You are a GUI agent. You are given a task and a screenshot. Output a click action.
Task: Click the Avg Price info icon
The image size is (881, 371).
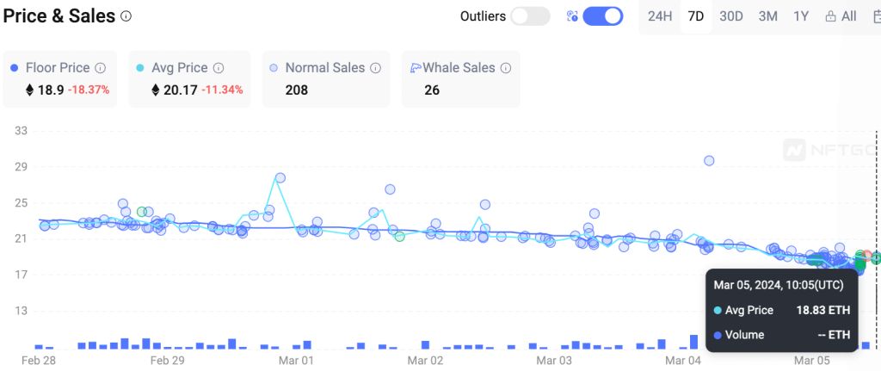click(219, 67)
